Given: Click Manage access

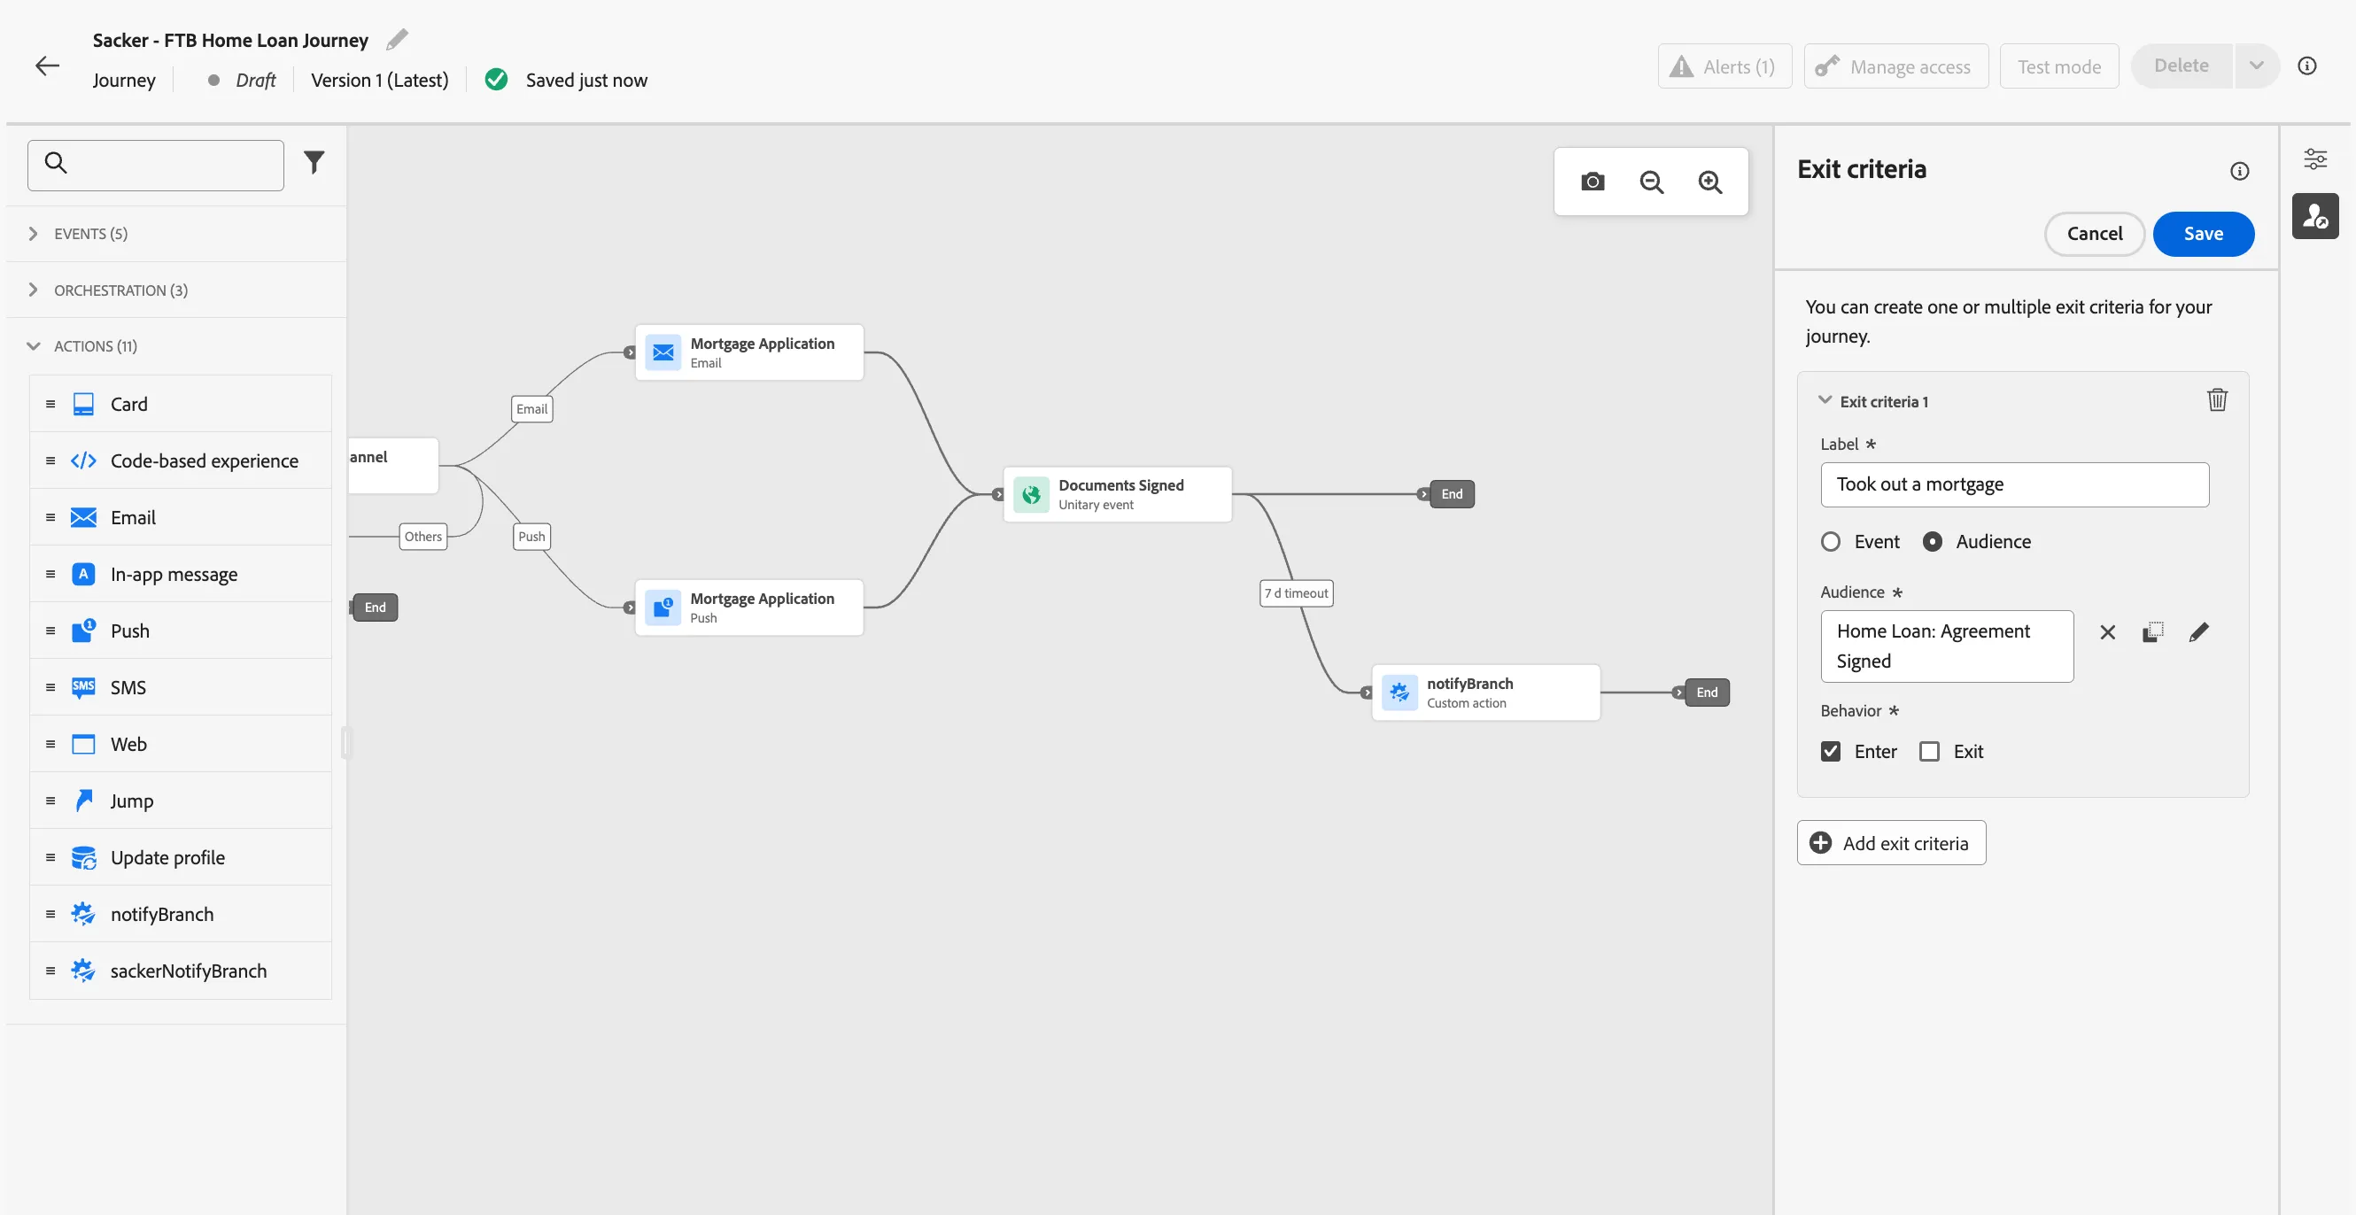Looking at the screenshot, I should (x=1895, y=66).
